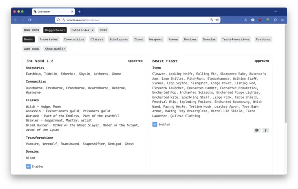Go back with the browser back arrow
The image size is (298, 189).
[x=16, y=20]
